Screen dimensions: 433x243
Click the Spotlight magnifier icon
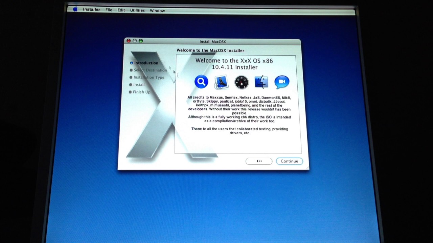(201, 82)
